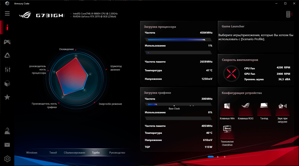Screen dimensions: 299x166
Task: Toggle Технология Overdrive
Action: coord(227,130)
